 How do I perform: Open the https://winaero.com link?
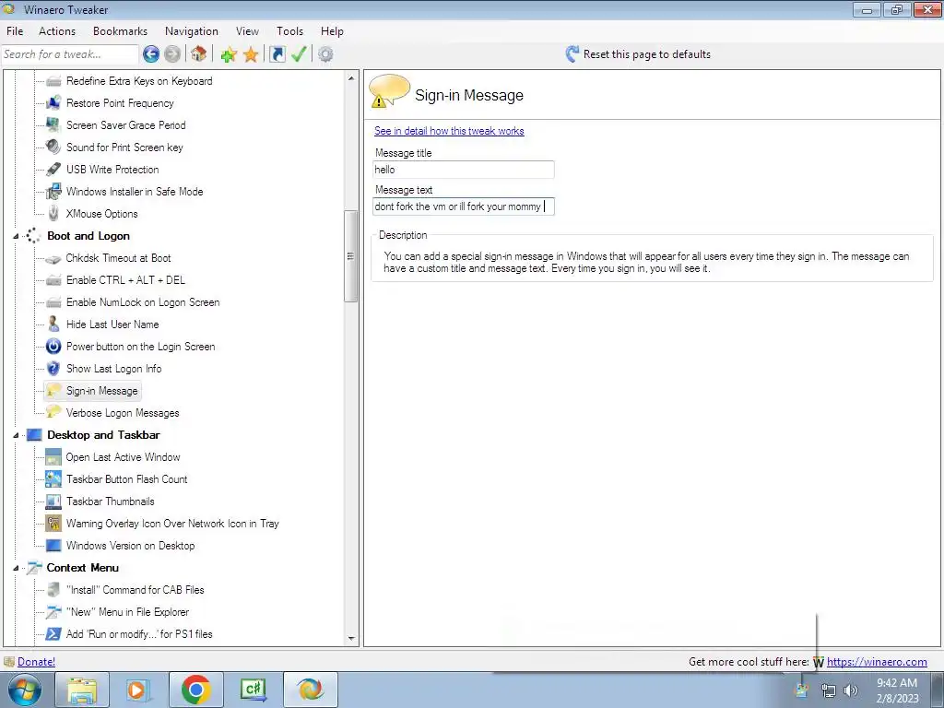point(877,662)
